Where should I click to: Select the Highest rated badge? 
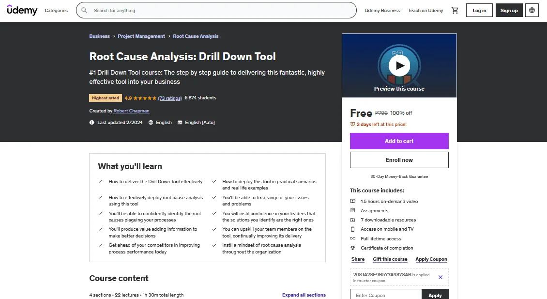point(106,98)
